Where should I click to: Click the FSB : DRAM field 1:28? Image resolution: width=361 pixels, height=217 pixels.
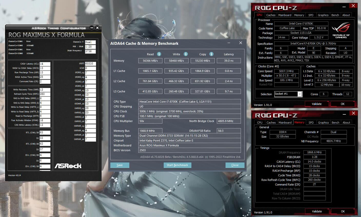pos(90,47)
